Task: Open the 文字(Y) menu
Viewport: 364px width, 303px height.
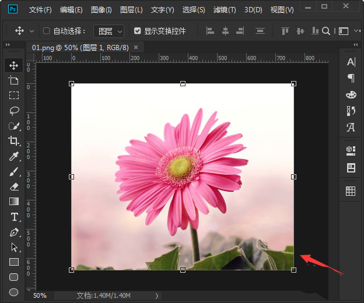Action: click(163, 10)
